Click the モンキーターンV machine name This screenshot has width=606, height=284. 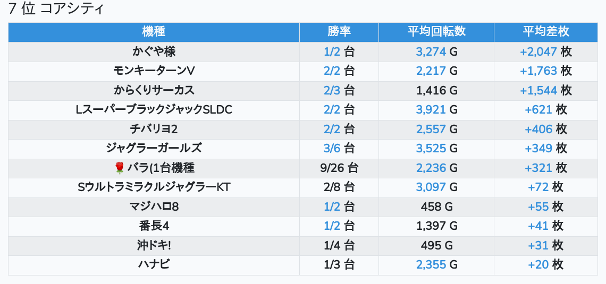(x=154, y=71)
